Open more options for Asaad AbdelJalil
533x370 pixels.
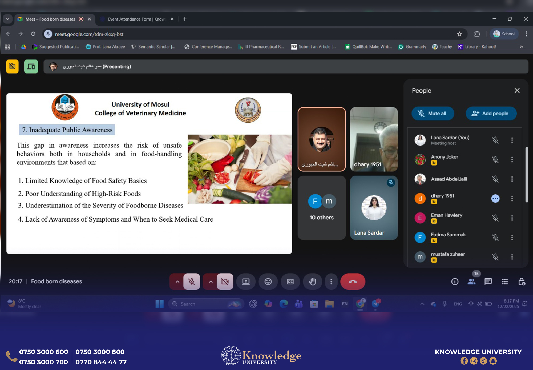coord(512,179)
